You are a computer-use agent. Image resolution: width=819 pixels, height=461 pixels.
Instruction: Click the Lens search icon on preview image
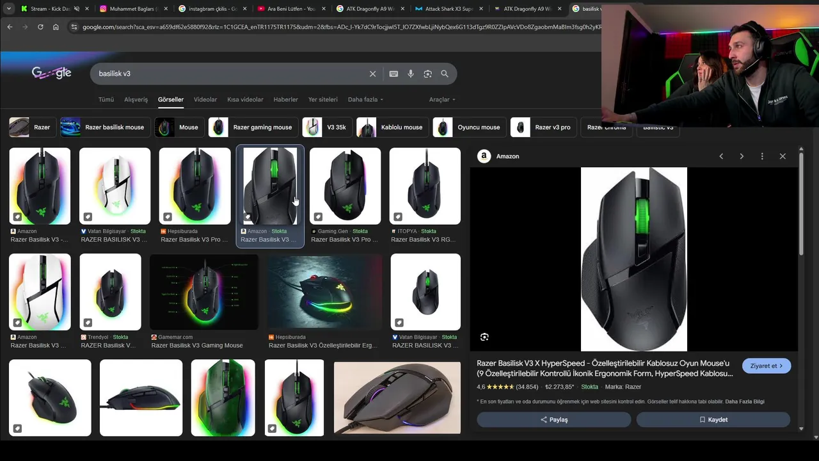pyautogui.click(x=484, y=337)
